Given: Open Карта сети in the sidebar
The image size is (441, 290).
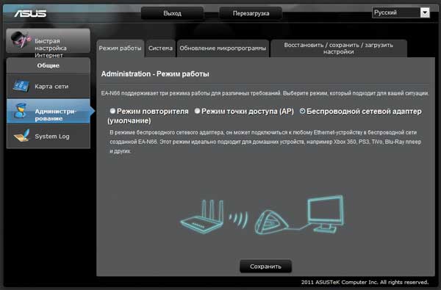Looking at the screenshot, I should coord(49,87).
